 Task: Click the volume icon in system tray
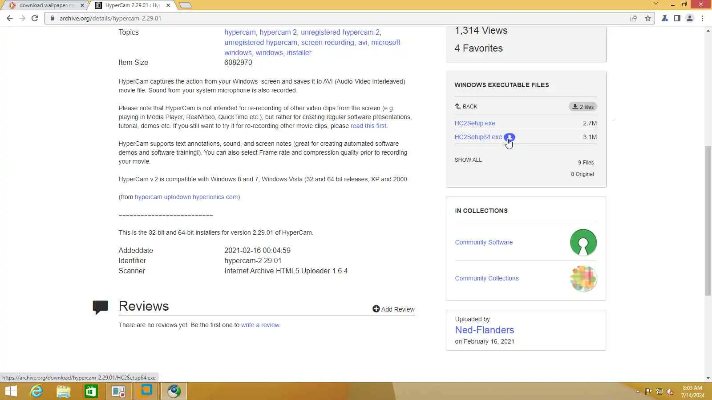(670, 392)
